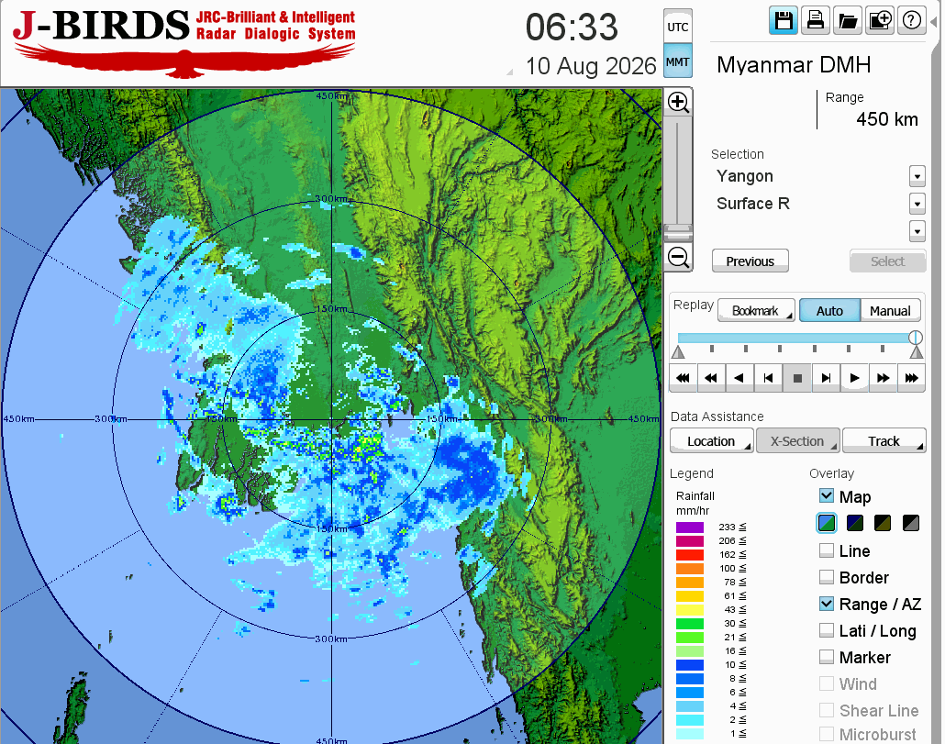This screenshot has width=945, height=744.
Task: Jump to first frame of replay
Action: [683, 378]
